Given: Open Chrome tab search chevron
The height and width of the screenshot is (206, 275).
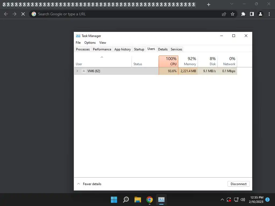Looking at the screenshot, I should 232,4.
